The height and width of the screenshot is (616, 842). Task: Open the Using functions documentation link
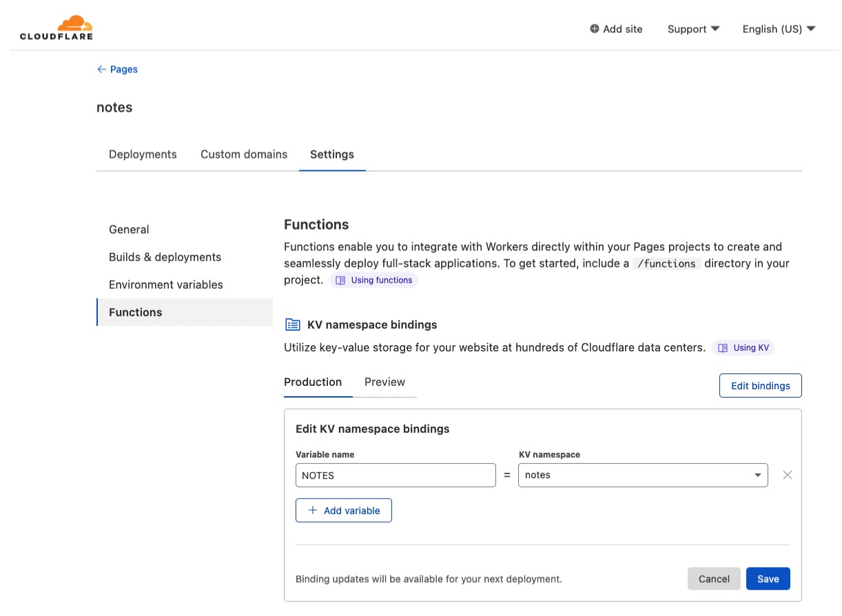coord(373,280)
